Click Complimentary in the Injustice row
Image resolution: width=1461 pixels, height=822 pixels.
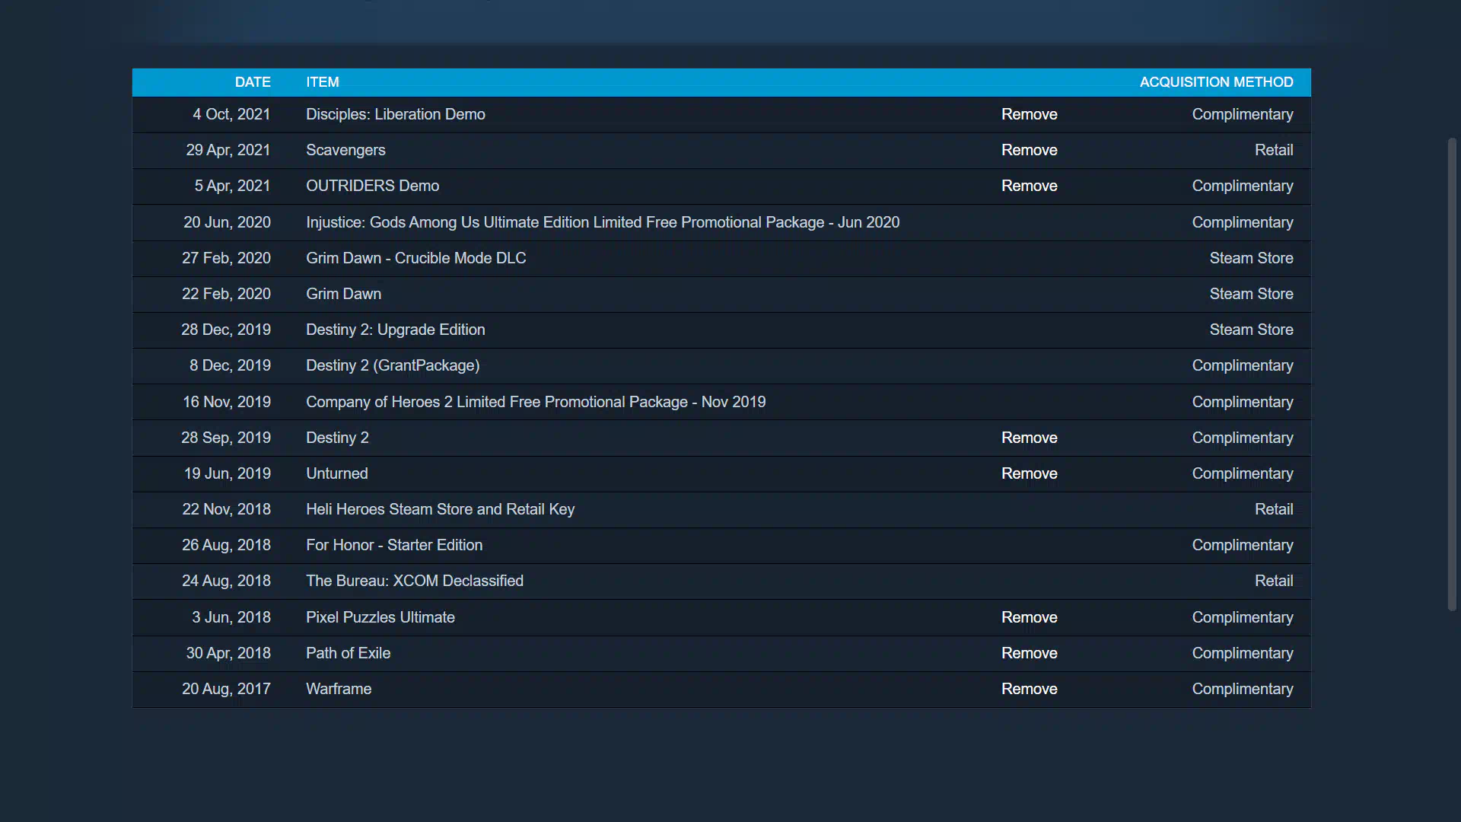click(x=1242, y=222)
